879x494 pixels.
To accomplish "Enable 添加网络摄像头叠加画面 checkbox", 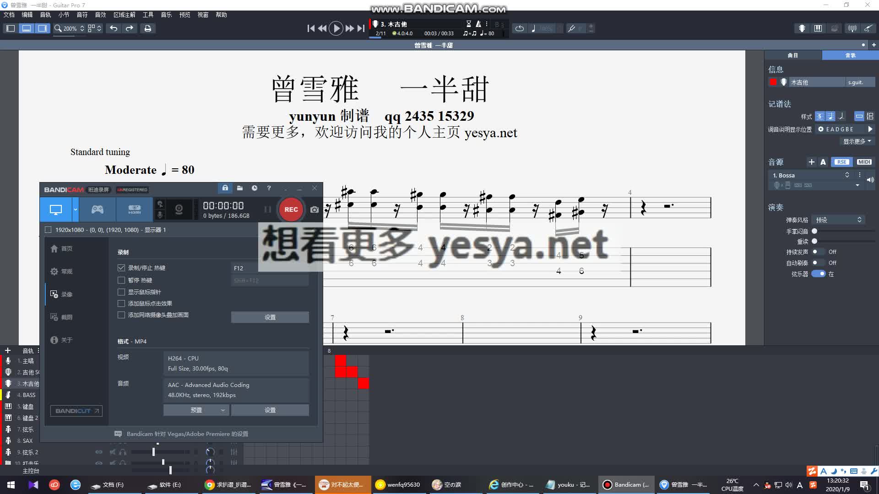I will (x=121, y=315).
